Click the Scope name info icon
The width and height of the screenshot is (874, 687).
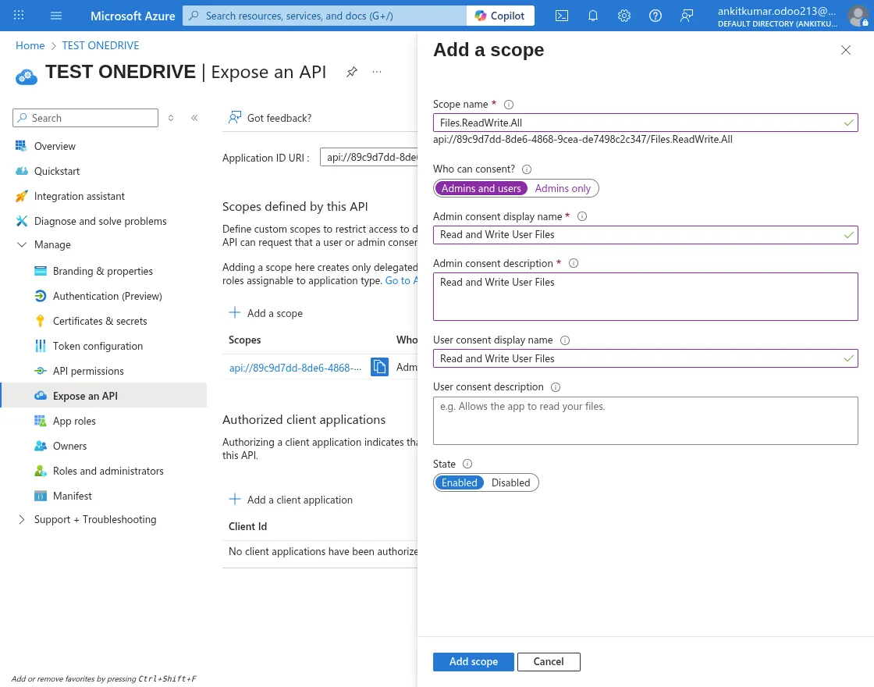(509, 105)
